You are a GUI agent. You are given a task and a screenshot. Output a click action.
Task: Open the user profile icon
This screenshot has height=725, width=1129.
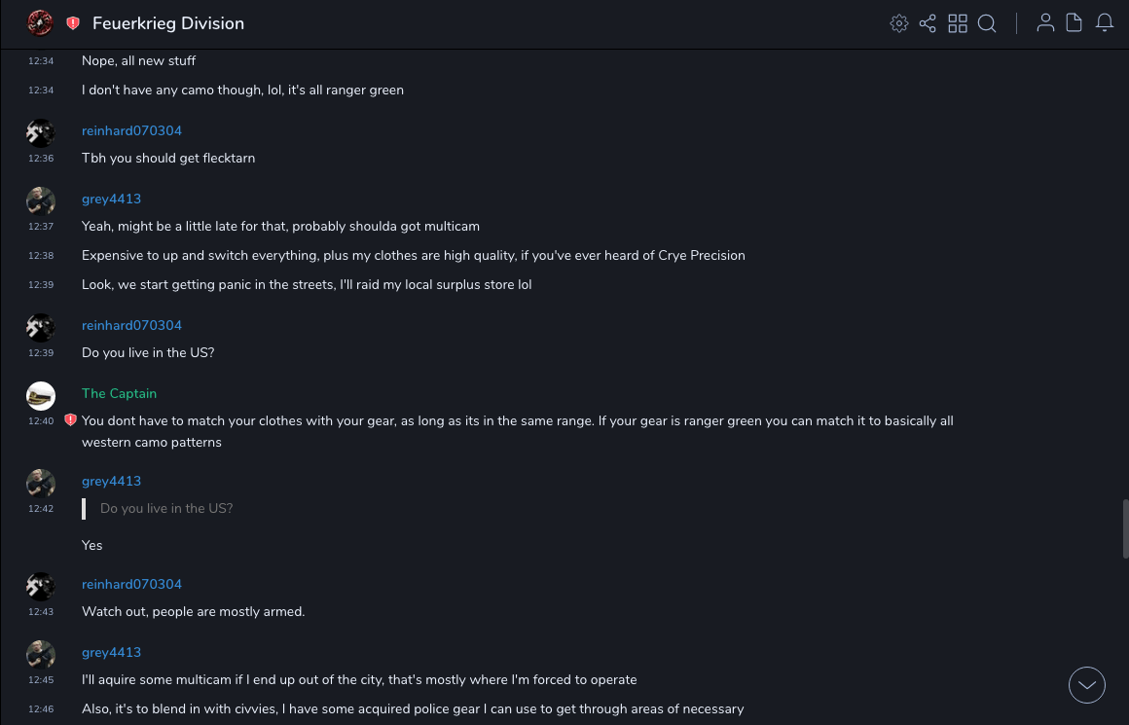[1045, 23]
